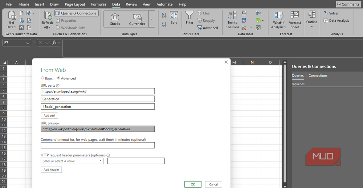Click Cancel in From Web dialog
The height and width of the screenshot is (188, 363).
click(x=213, y=184)
